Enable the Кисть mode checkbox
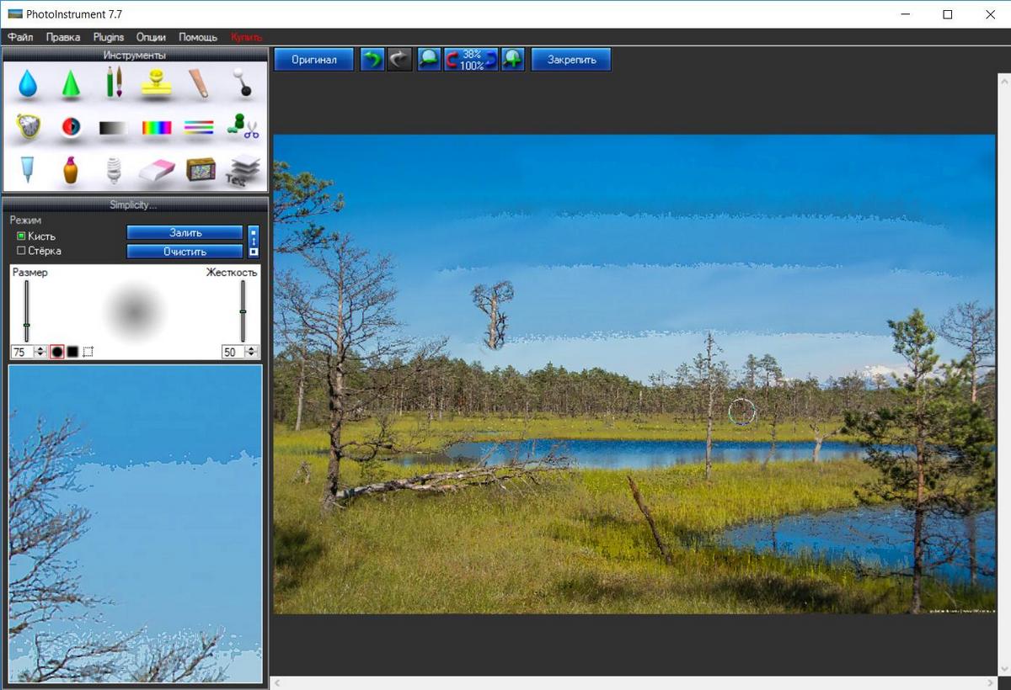 pyautogui.click(x=21, y=236)
